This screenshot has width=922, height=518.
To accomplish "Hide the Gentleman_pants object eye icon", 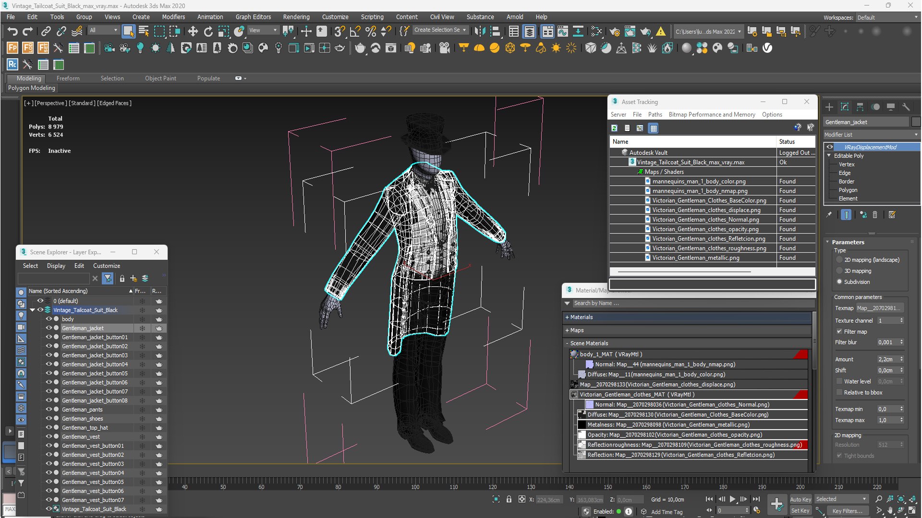I will tap(49, 410).
